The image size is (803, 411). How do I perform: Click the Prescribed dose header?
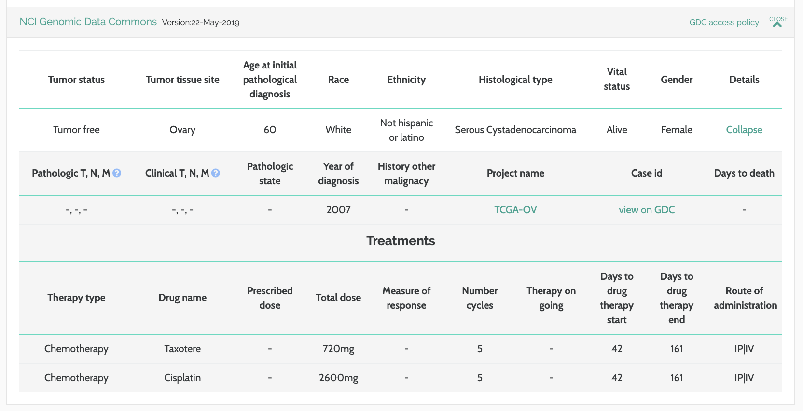coord(270,298)
